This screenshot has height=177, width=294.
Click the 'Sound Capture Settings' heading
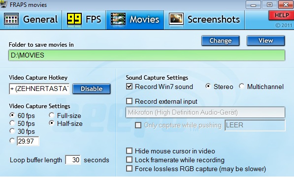[157, 78]
